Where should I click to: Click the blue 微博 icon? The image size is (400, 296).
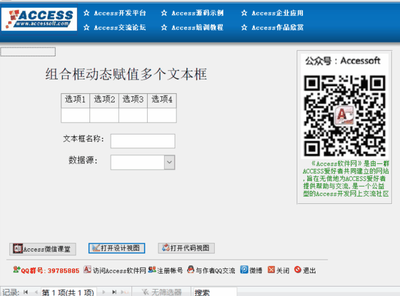(x=244, y=270)
